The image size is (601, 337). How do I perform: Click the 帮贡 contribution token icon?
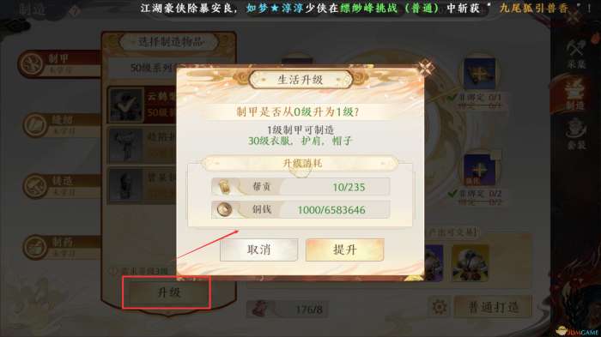point(225,187)
